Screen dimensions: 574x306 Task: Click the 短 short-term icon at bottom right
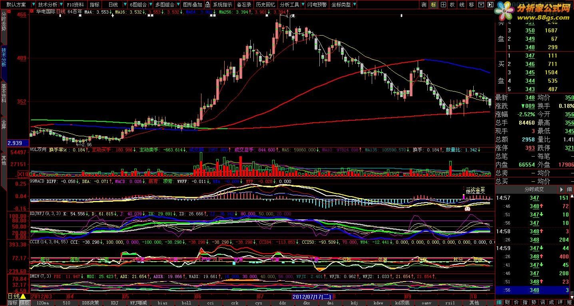click(x=569, y=302)
